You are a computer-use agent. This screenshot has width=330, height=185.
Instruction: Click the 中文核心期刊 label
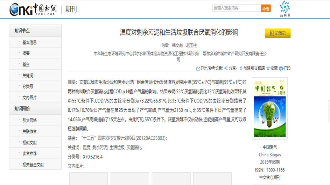click(x=270, y=177)
